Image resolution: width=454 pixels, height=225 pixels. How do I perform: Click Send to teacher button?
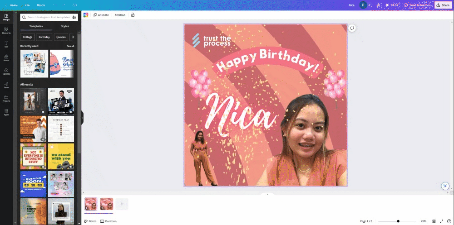pyautogui.click(x=418, y=5)
